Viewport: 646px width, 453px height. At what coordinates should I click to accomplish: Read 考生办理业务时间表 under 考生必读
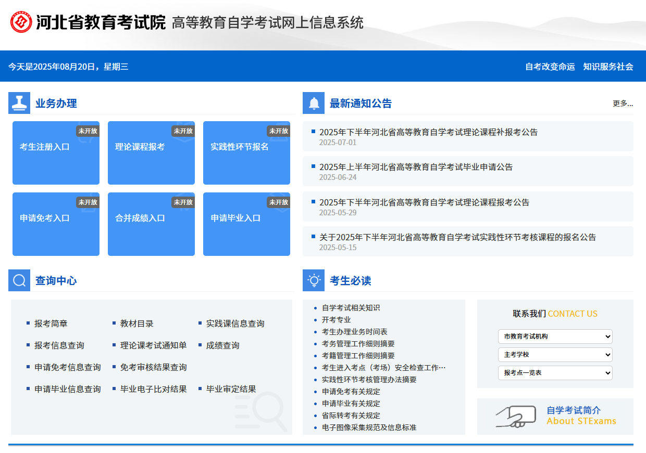(354, 332)
